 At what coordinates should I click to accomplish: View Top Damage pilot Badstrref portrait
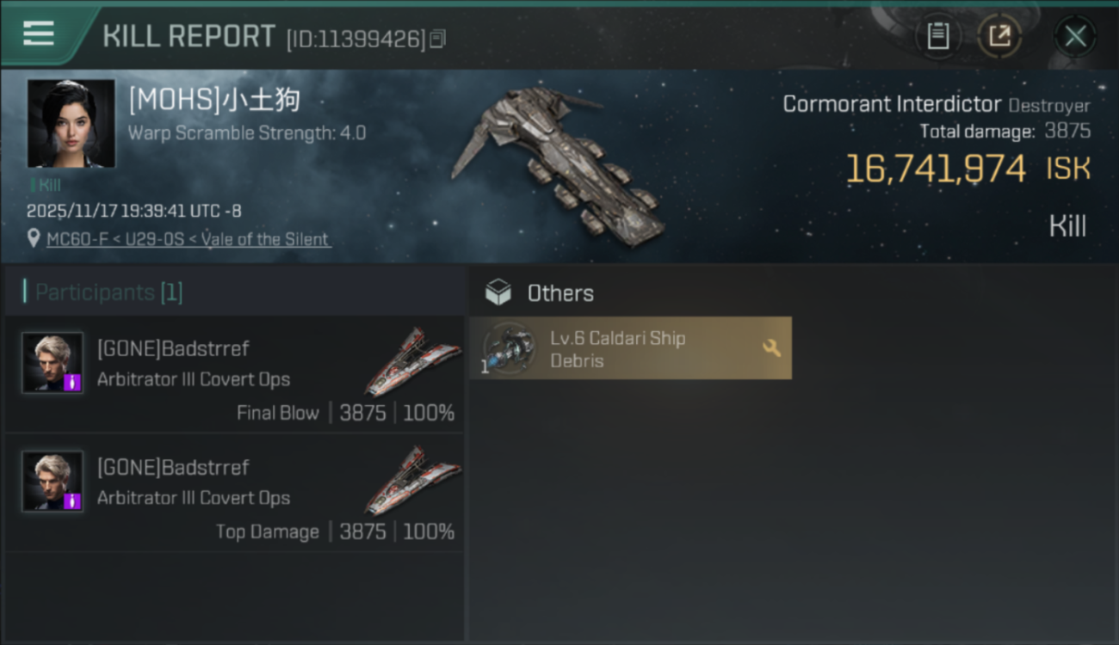pyautogui.click(x=53, y=481)
